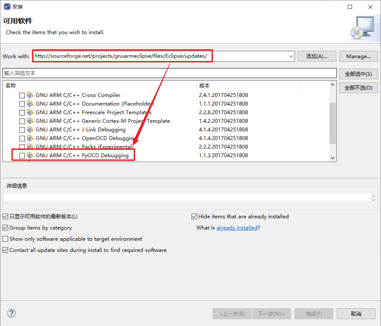Click the PyOCD Debugging feature icon
Viewport: 381px width, 326px height.
(30, 155)
